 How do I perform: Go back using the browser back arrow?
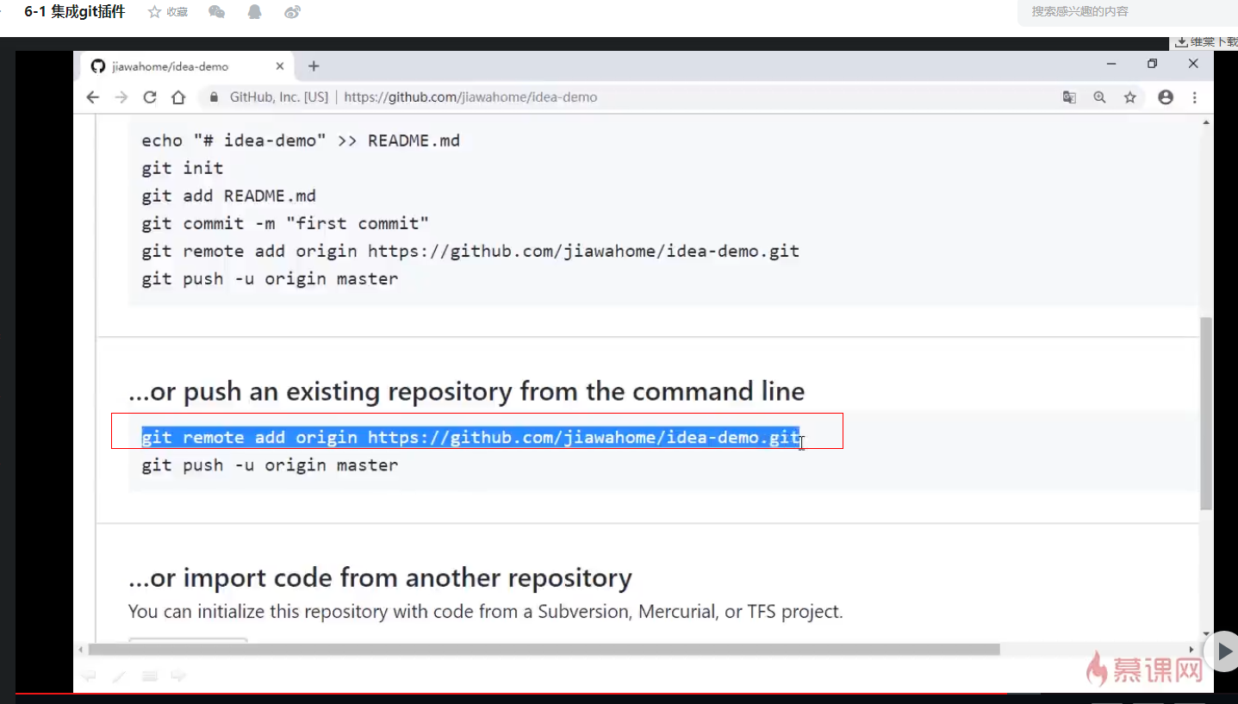pos(93,97)
